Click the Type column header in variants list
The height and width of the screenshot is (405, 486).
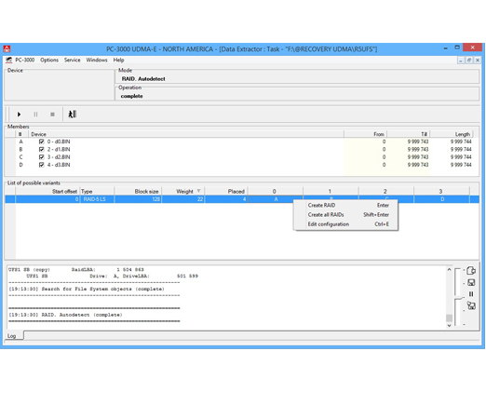[97, 192]
